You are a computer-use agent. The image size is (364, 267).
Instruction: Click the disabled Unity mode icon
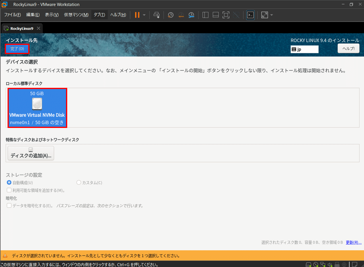pos(236,15)
